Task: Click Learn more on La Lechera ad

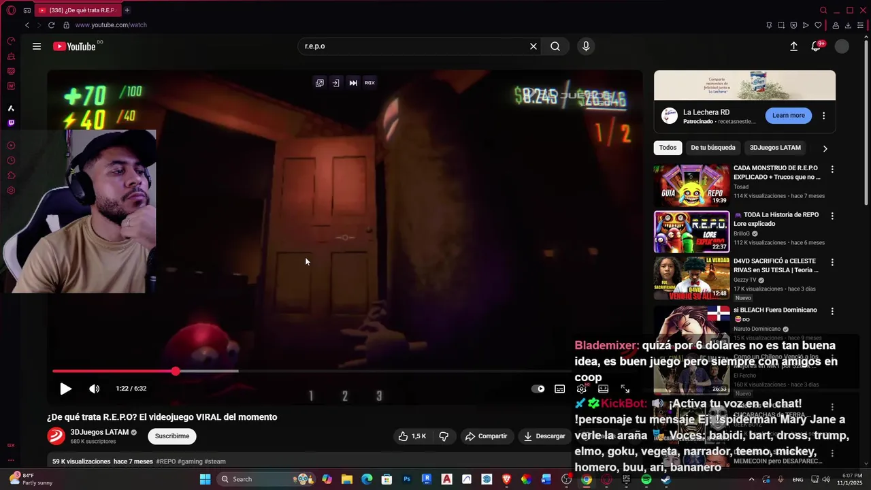Action: [788, 116]
